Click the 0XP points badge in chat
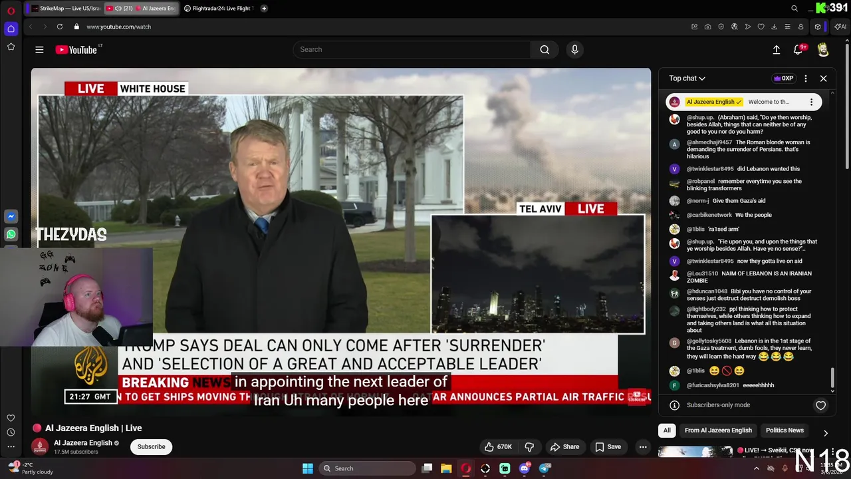This screenshot has height=479, width=851. (783, 79)
